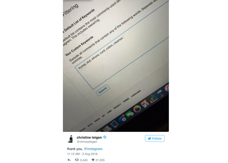Open the TERMS footer link
The image size is (228, 163).
[x=126, y=100]
